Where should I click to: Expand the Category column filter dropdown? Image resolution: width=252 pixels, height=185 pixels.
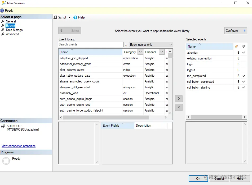click(140, 52)
